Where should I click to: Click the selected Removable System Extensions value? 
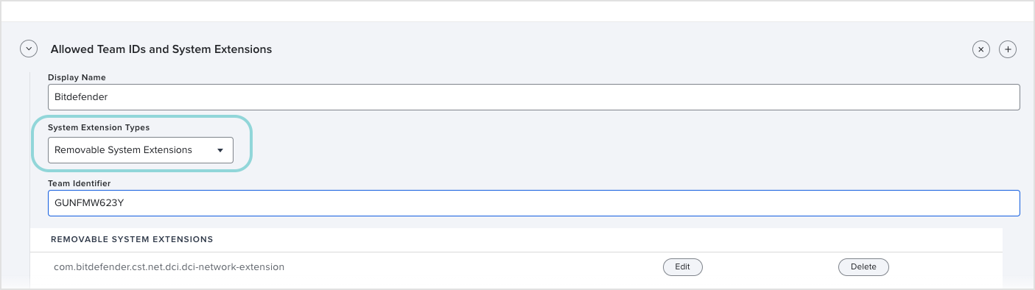[123, 150]
